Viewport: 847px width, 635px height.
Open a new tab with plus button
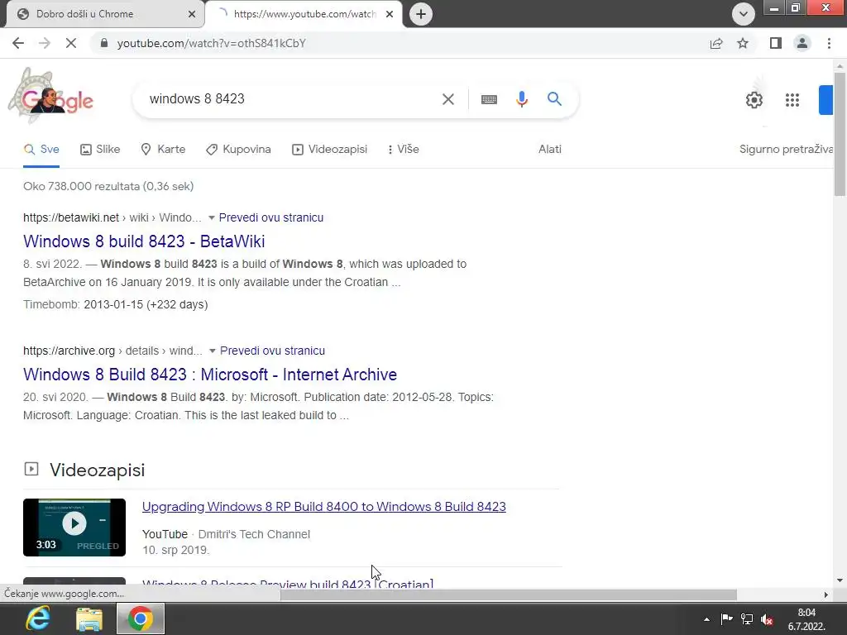coord(421,14)
